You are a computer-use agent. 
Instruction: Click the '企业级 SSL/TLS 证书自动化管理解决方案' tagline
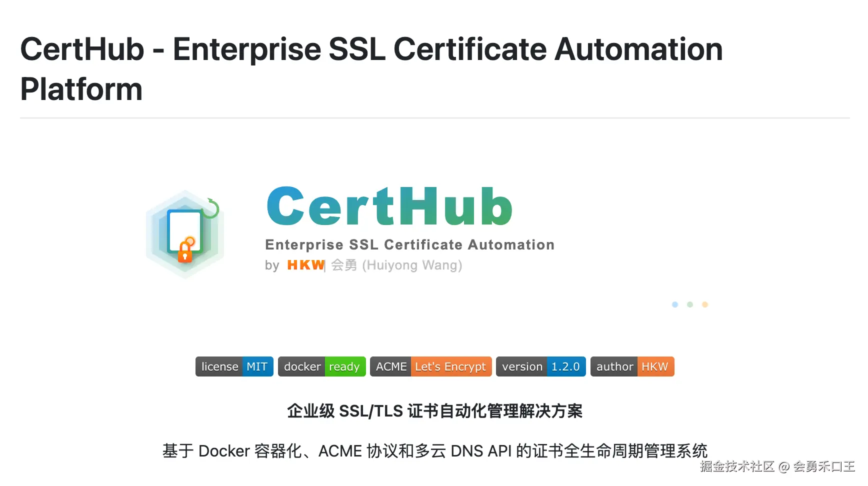pos(434,411)
